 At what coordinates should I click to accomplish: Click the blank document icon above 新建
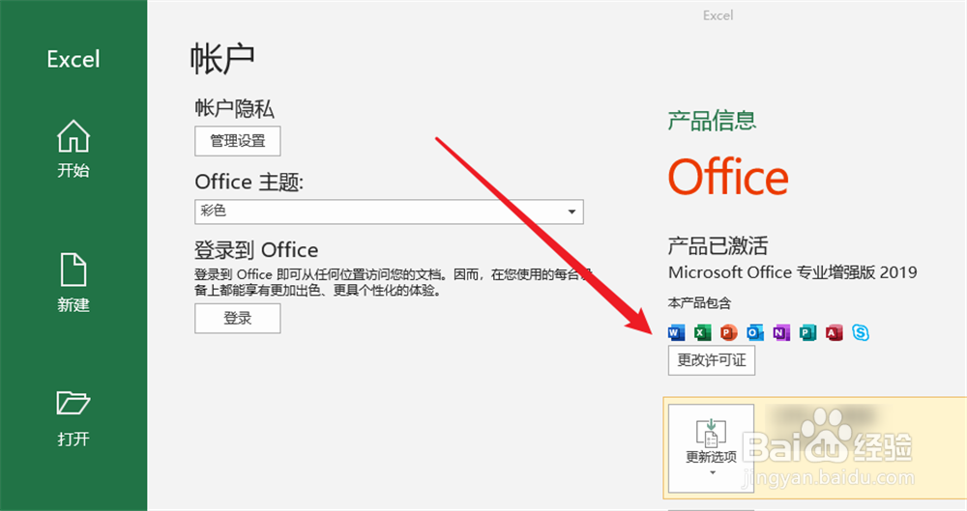click(73, 270)
